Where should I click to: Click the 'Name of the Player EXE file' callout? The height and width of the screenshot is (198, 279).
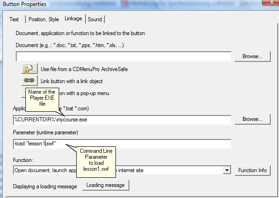pos(42,97)
